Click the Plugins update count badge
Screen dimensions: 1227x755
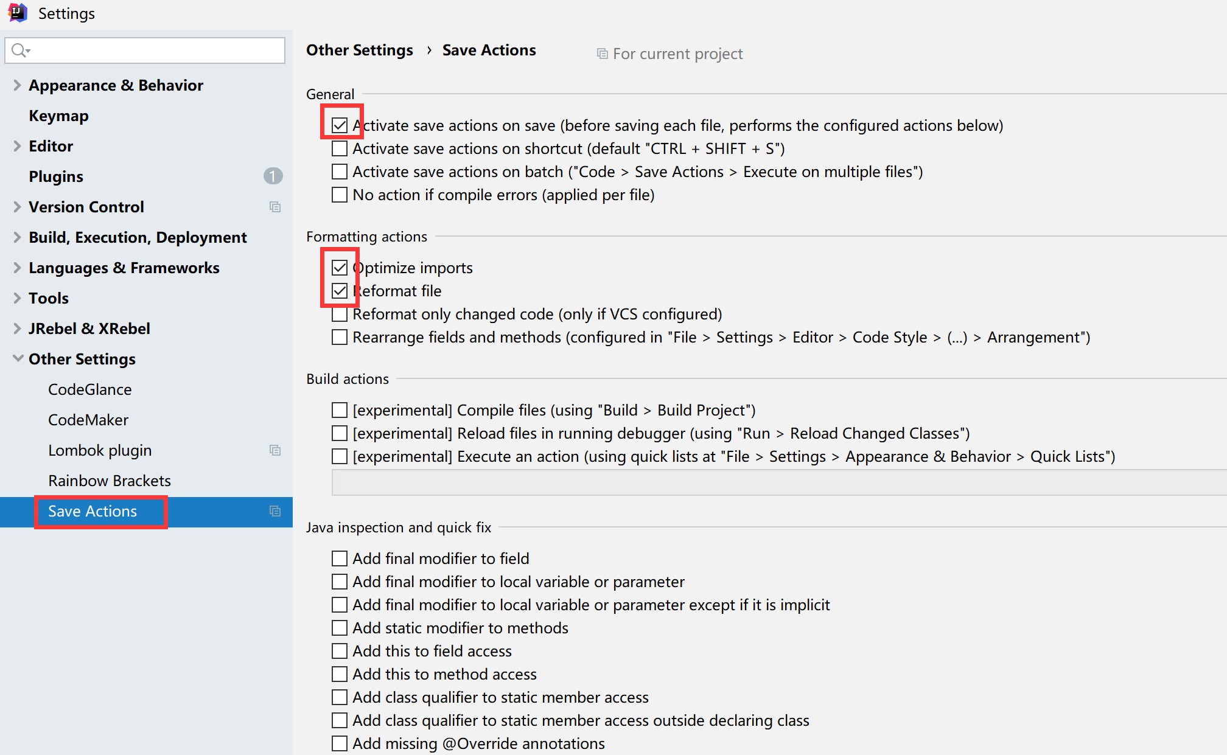click(273, 176)
